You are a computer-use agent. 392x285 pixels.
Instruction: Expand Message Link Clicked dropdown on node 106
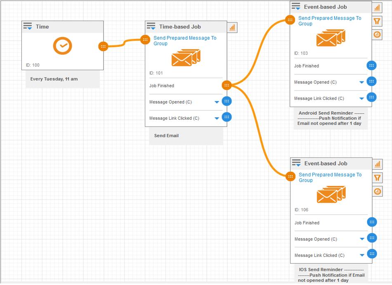362,255
